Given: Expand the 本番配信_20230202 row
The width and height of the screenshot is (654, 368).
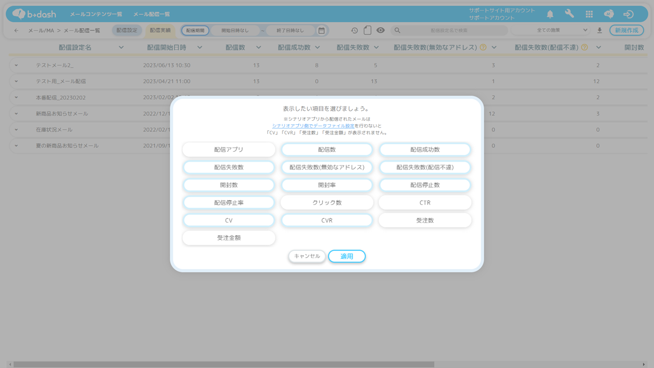Looking at the screenshot, I should 16,97.
